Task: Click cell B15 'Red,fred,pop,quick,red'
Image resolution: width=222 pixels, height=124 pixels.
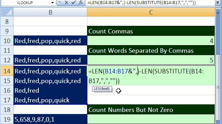Action: click(50, 81)
